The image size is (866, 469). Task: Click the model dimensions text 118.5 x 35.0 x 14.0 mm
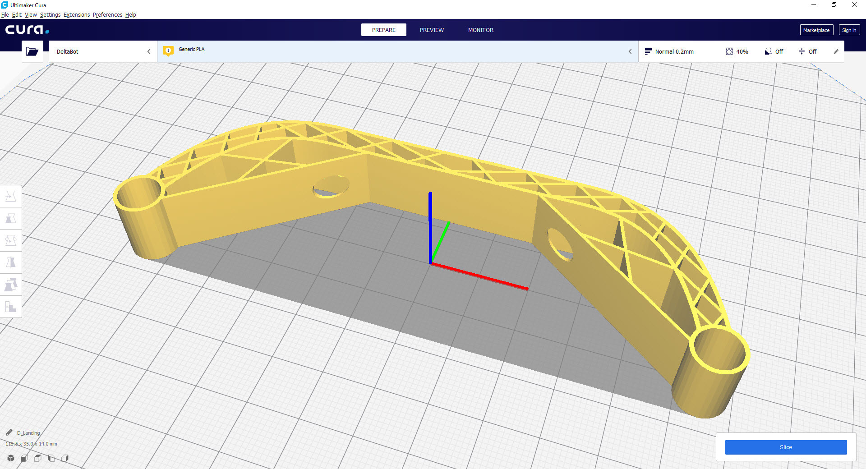click(x=31, y=444)
